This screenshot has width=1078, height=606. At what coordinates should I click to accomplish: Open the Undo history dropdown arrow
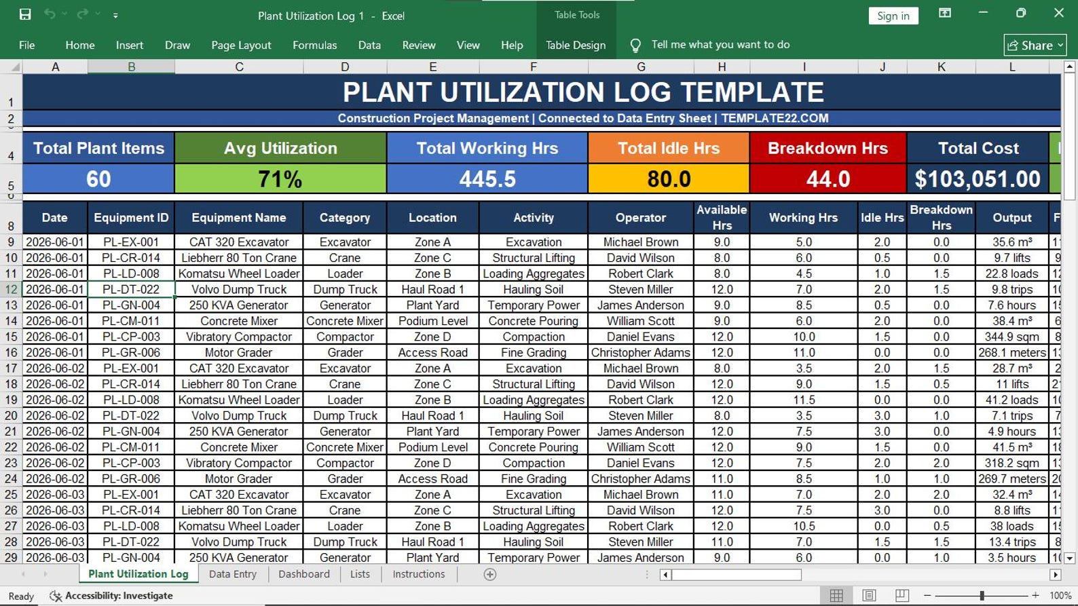pyautogui.click(x=65, y=14)
